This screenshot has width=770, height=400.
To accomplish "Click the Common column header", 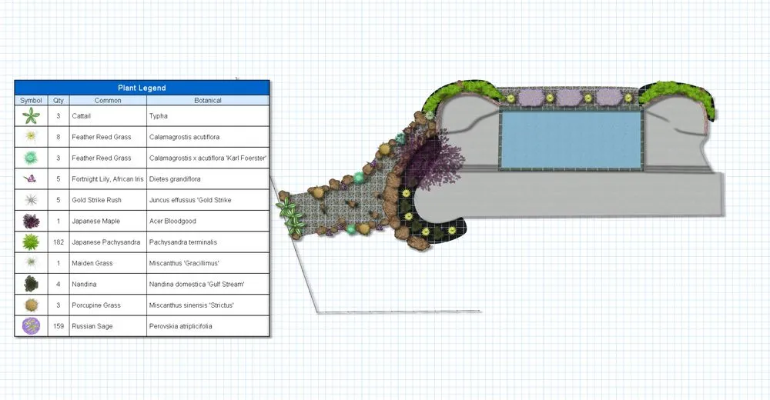I will (x=108, y=100).
